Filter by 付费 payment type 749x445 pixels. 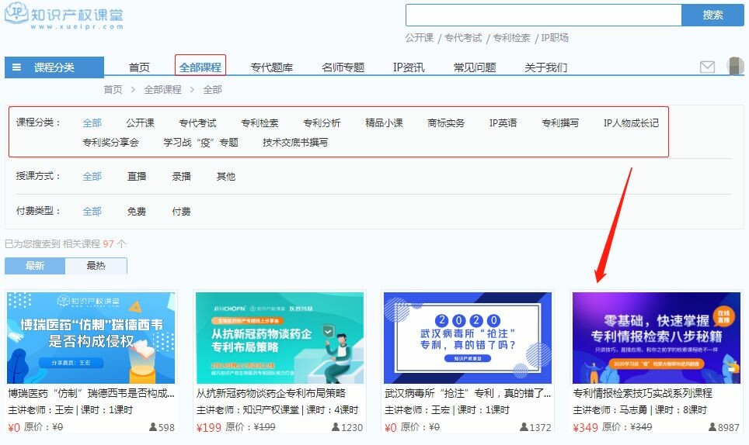pyautogui.click(x=181, y=211)
